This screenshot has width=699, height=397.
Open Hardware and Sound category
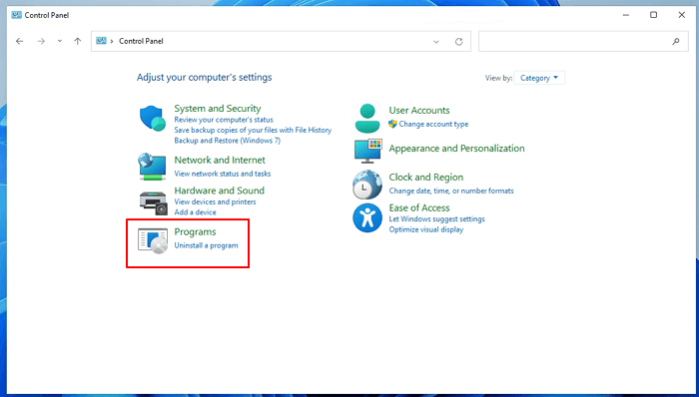[x=219, y=191]
